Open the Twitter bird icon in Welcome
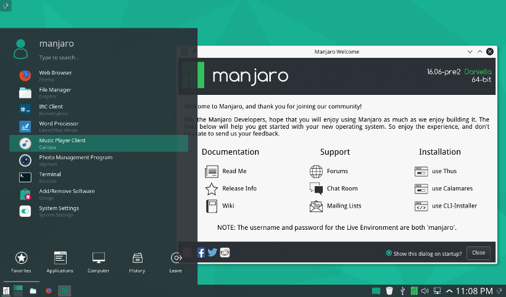The width and height of the screenshot is (506, 297). click(x=212, y=253)
